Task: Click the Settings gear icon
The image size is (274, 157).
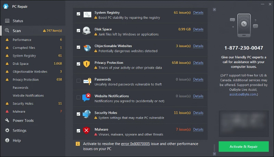Action: 7,130
